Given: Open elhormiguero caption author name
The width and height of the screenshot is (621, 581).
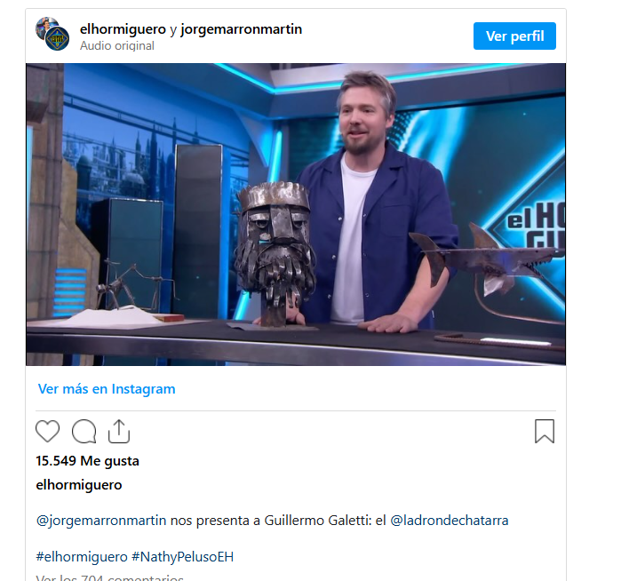Looking at the screenshot, I should click(79, 485).
